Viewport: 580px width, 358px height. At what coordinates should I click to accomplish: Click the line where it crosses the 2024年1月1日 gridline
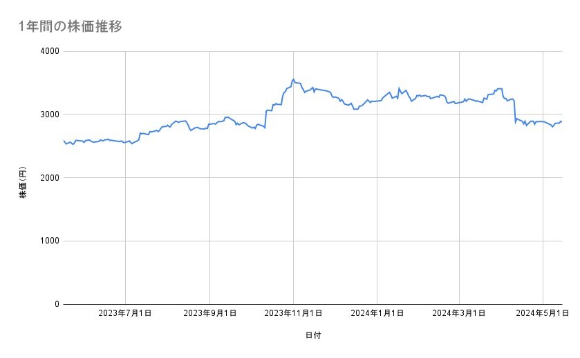377,101
